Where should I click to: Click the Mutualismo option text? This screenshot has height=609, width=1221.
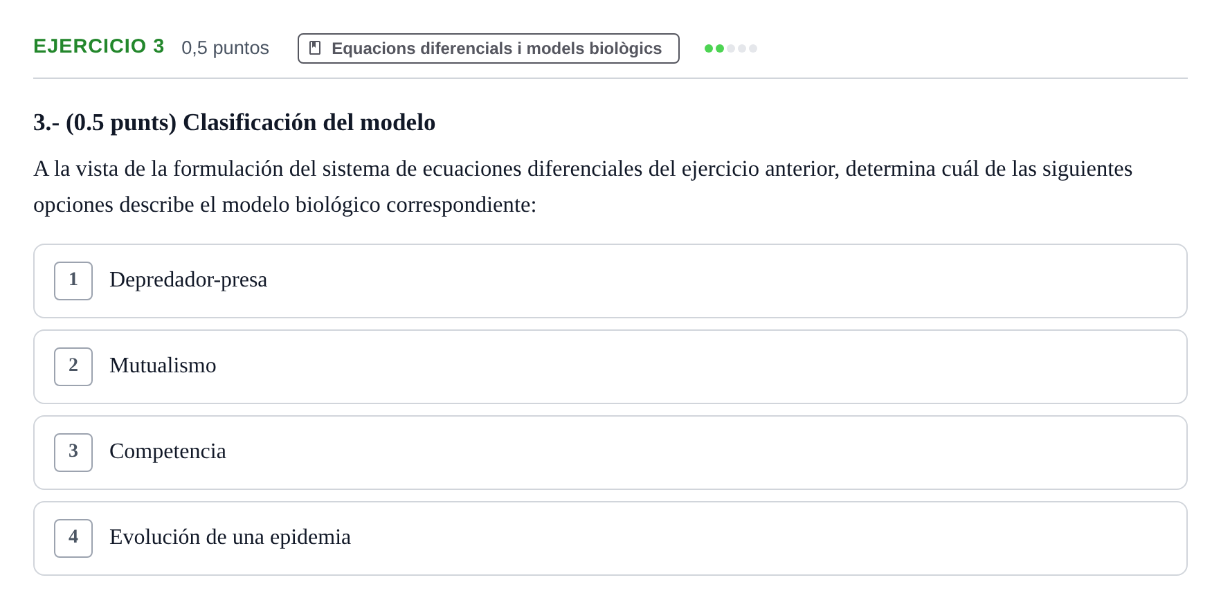163,365
